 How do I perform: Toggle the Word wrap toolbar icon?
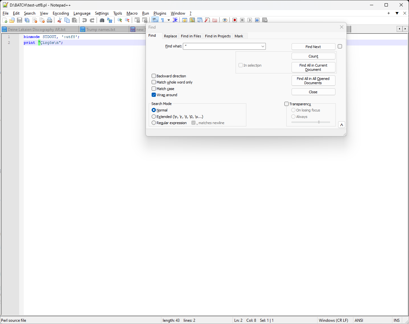pyautogui.click(x=155, y=20)
